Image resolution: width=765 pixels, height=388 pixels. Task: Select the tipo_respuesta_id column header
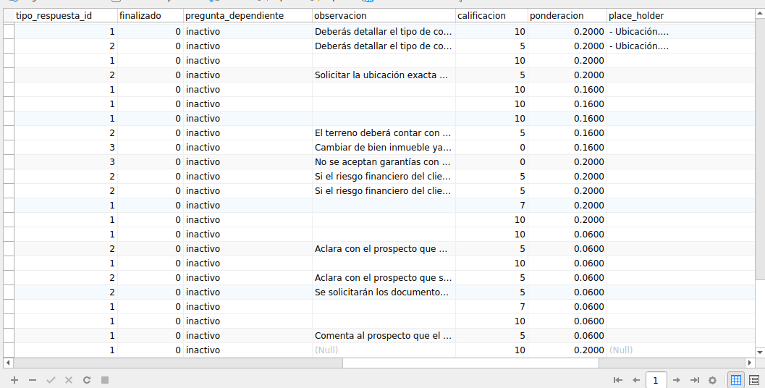click(64, 15)
